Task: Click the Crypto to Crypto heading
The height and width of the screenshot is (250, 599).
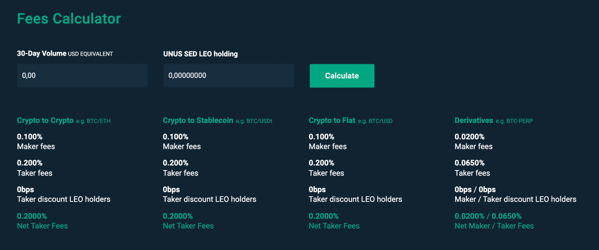Action: click(45, 121)
